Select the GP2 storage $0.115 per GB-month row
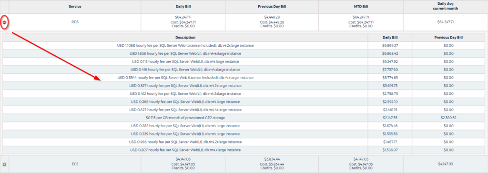 (x=185, y=118)
